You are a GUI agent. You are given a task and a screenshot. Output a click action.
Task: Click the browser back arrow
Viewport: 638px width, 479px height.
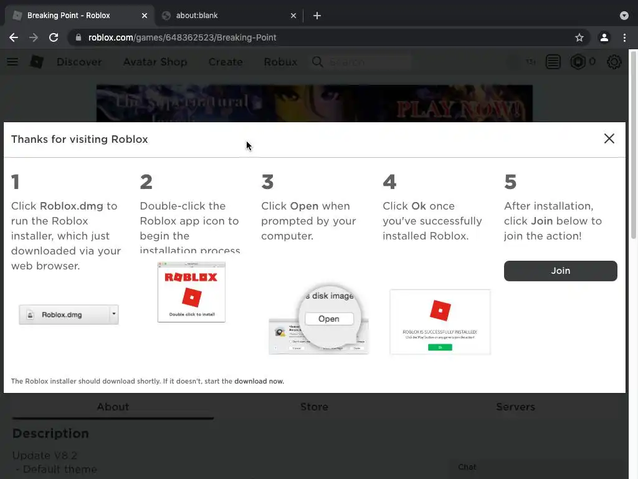14,37
